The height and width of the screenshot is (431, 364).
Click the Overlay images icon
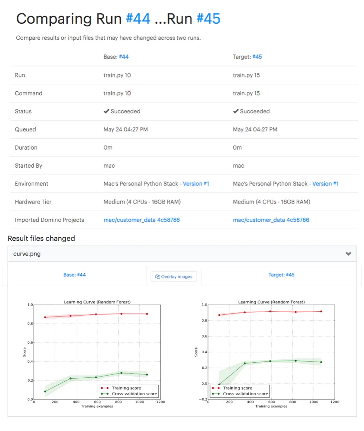pyautogui.click(x=158, y=277)
